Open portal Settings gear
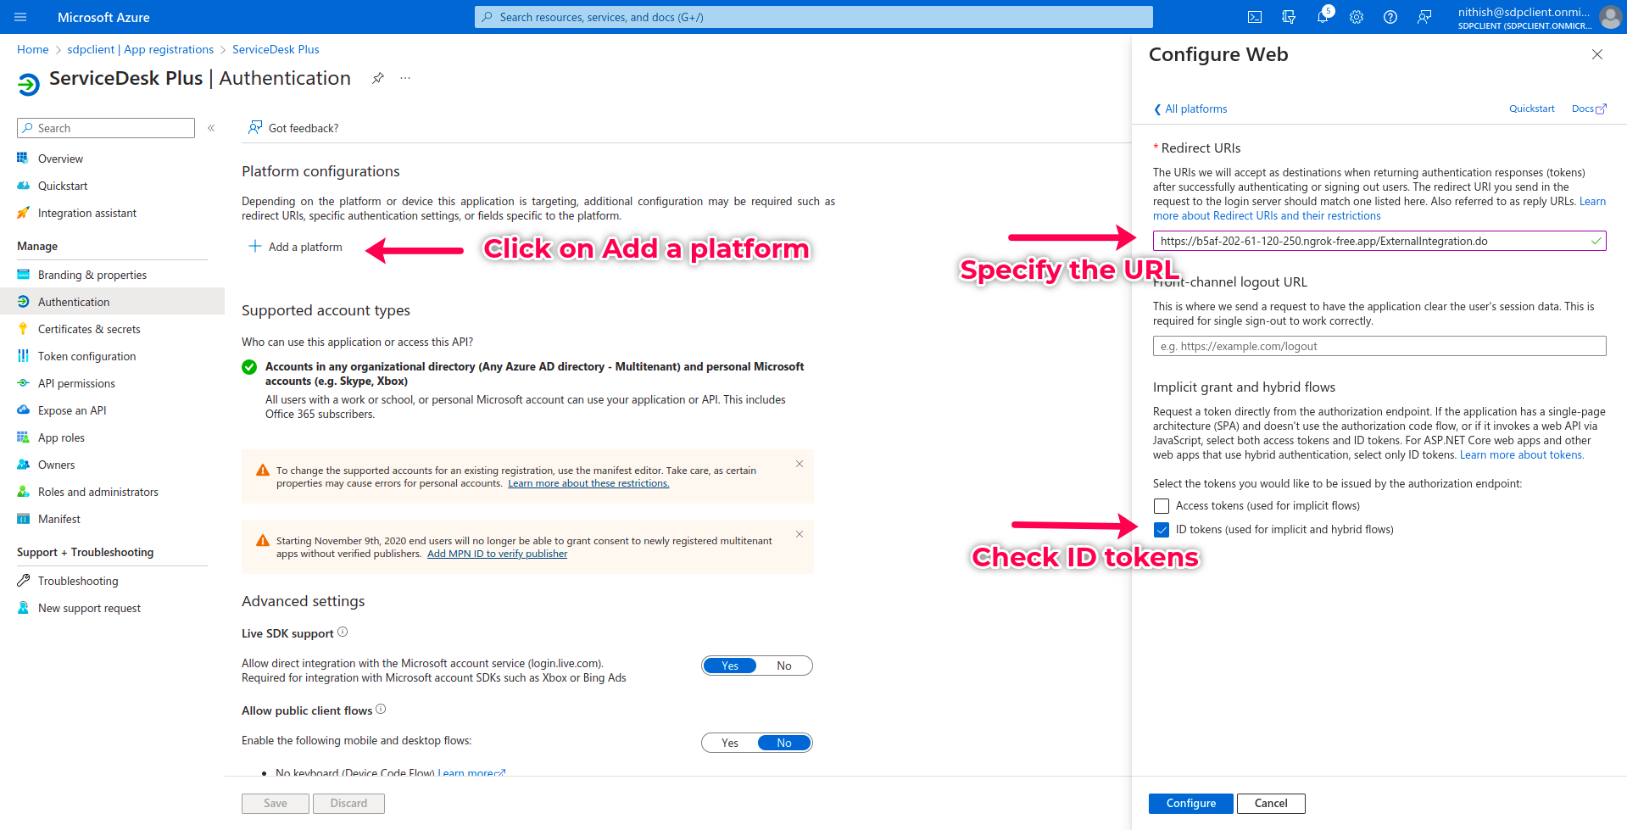The image size is (1627, 830). coord(1357,17)
